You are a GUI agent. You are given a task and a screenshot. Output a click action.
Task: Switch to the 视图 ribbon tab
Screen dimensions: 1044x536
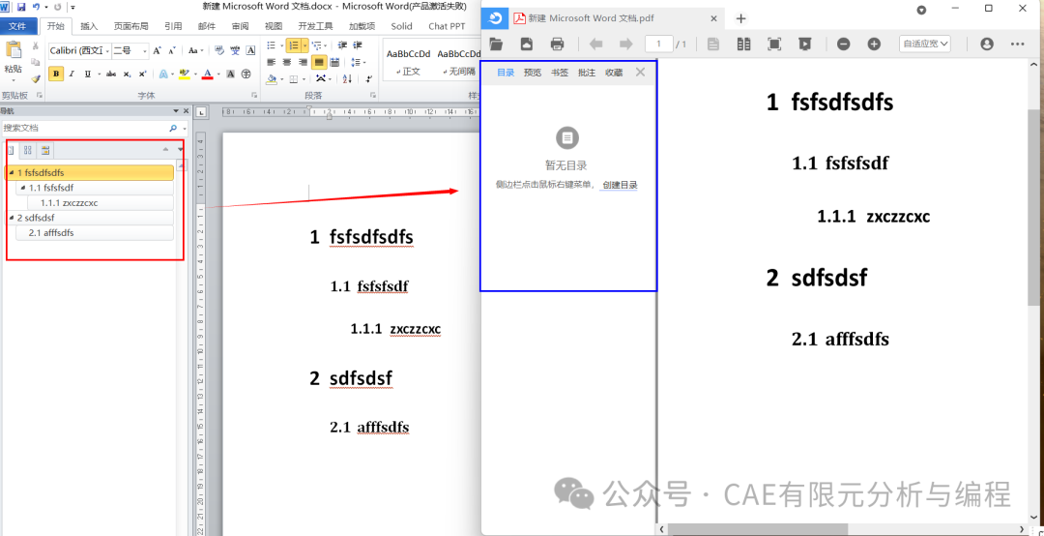pyautogui.click(x=274, y=27)
